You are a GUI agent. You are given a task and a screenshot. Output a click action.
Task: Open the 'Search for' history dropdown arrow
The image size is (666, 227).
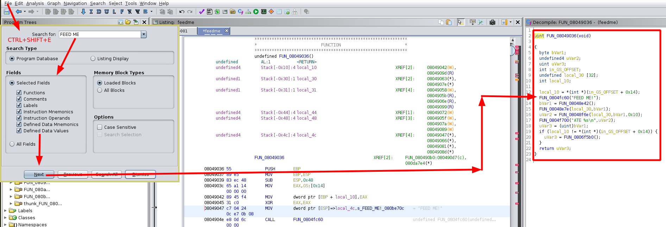[x=144, y=34]
